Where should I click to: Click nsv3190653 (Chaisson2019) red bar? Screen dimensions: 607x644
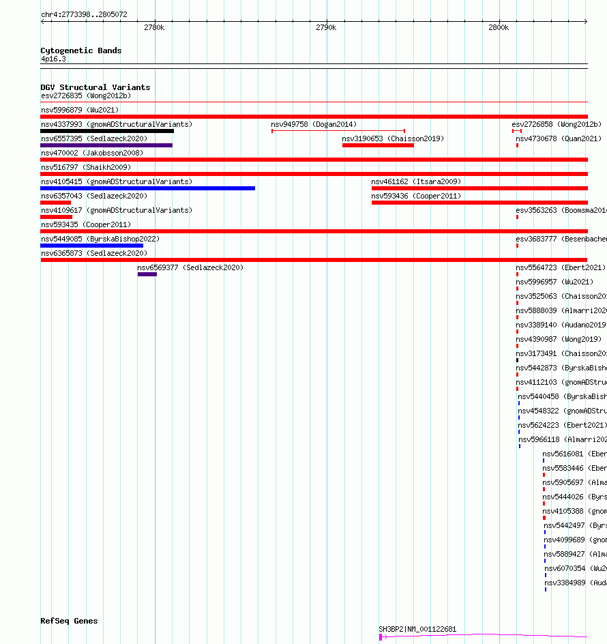(378, 145)
